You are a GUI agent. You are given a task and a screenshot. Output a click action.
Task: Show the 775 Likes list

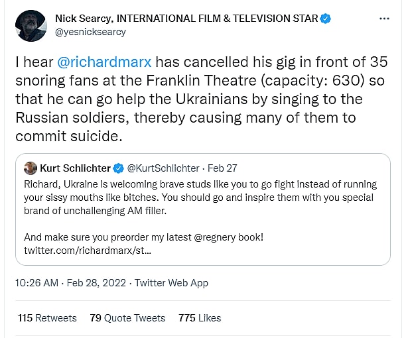pyautogui.click(x=200, y=318)
